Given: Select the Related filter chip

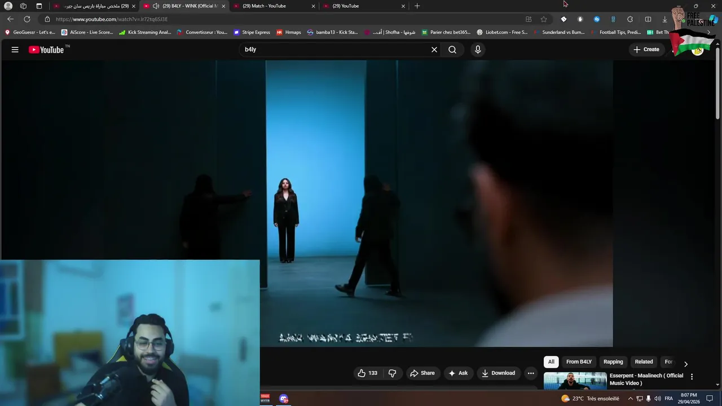Looking at the screenshot, I should pos(644,362).
